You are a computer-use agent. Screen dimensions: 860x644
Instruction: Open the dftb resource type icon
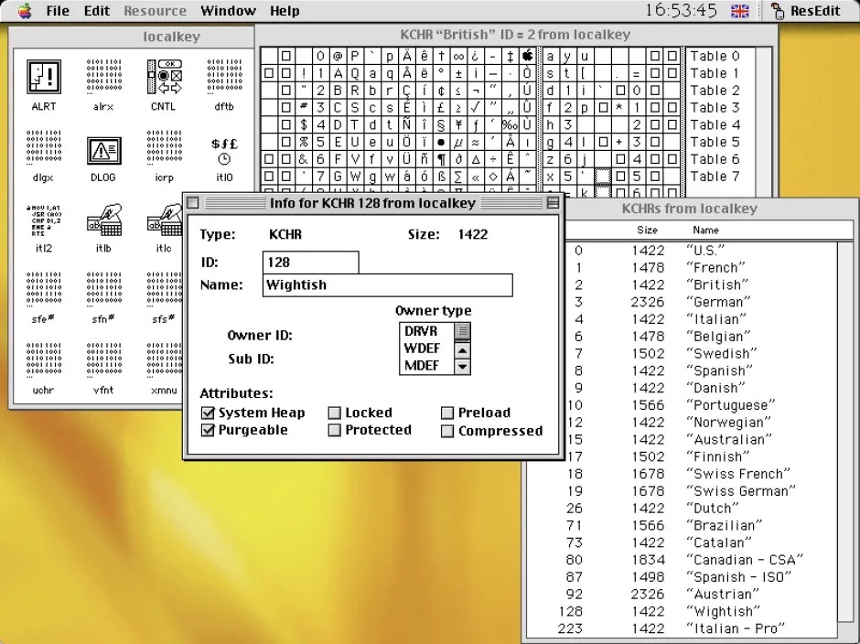click(224, 77)
